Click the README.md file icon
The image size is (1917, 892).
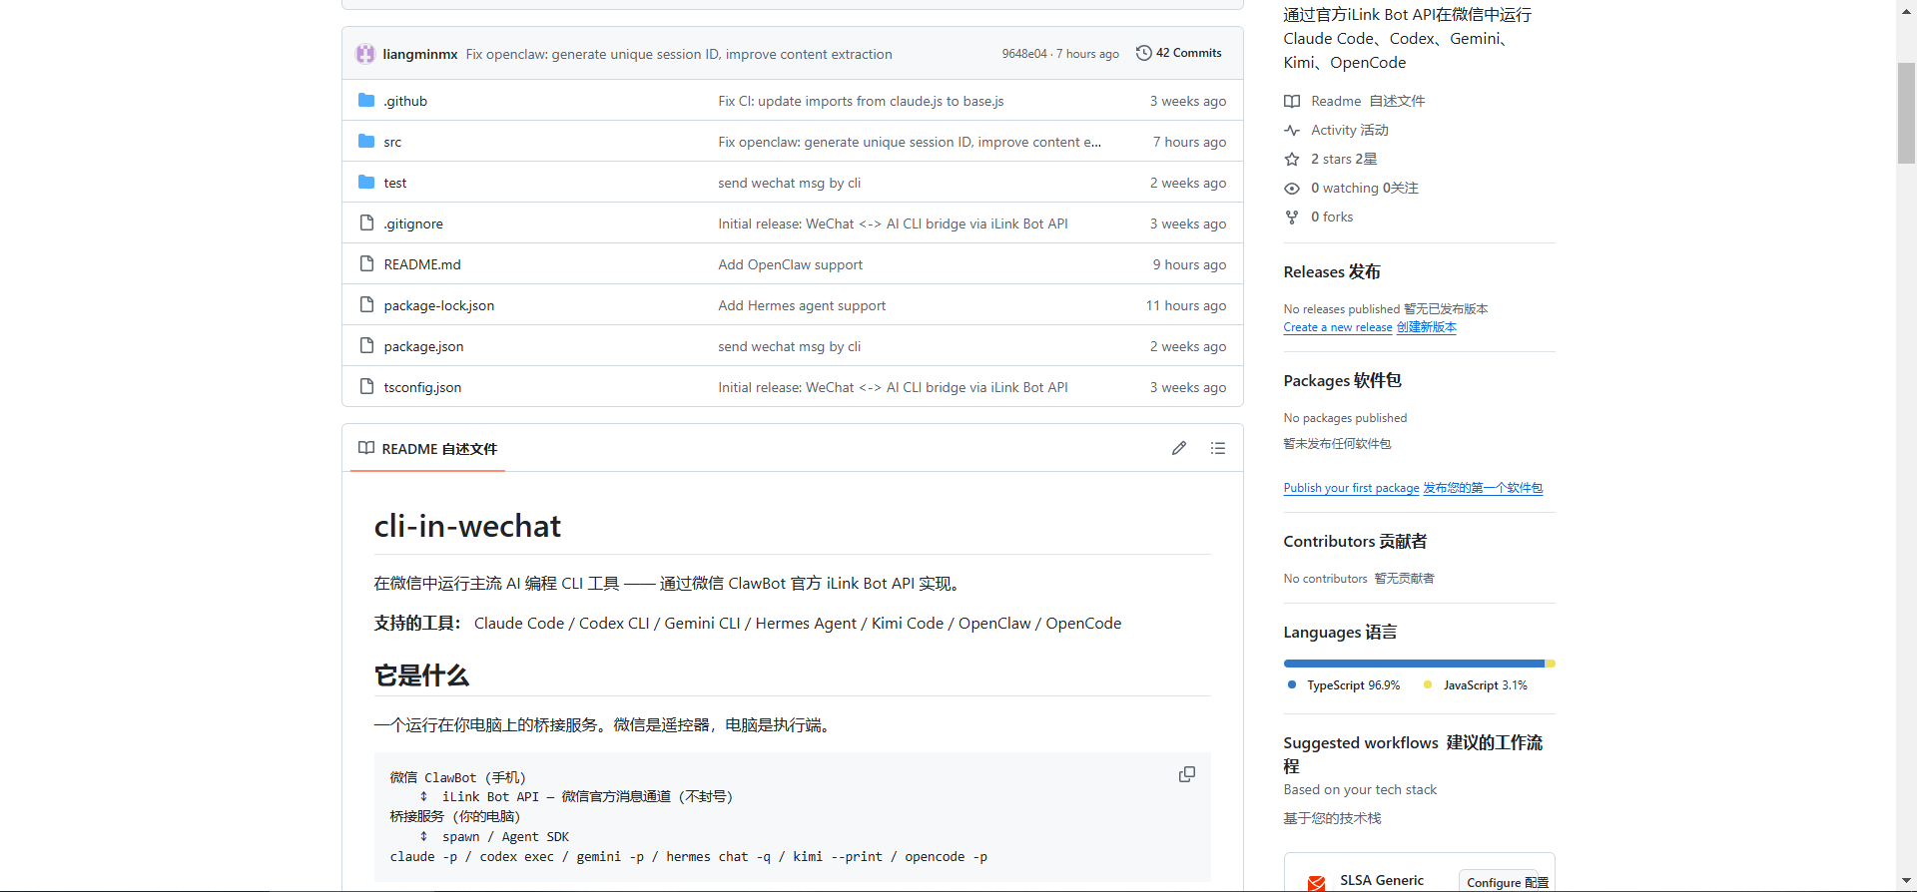click(366, 264)
